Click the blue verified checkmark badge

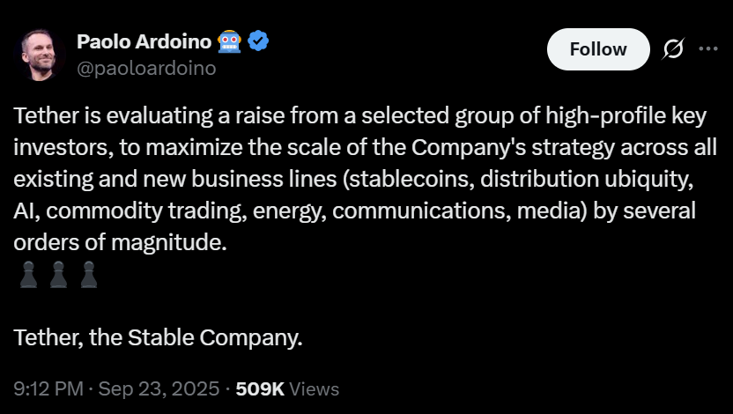point(256,41)
